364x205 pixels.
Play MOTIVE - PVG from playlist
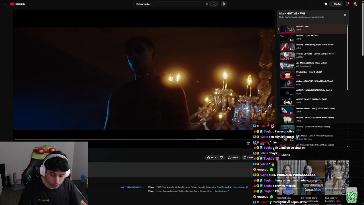pyautogui.click(x=312, y=28)
